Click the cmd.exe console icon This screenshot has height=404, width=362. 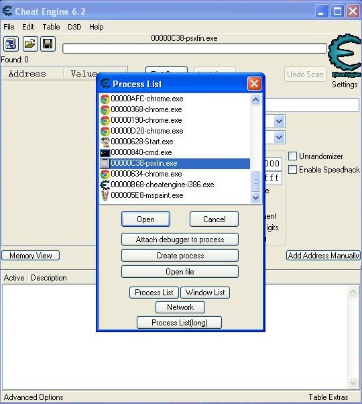click(105, 153)
